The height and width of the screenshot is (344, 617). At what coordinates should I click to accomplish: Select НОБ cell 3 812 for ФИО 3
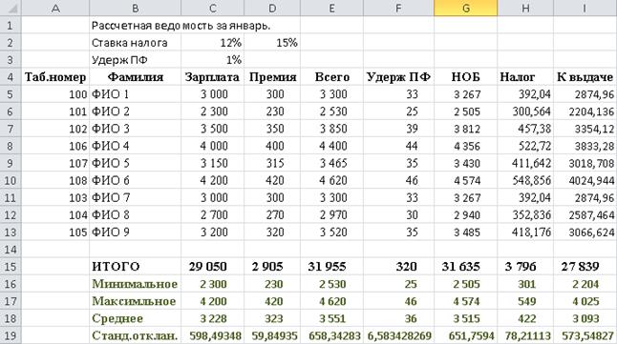[466, 129]
